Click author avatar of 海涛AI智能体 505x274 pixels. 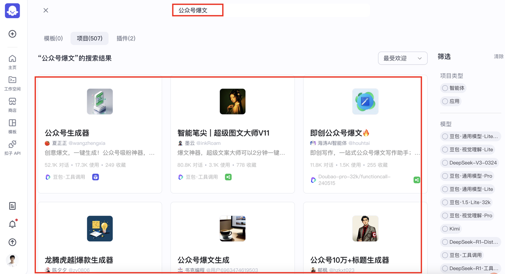[313, 143]
